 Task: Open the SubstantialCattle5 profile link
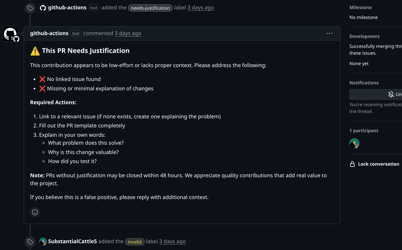pyautogui.click(x=72, y=242)
